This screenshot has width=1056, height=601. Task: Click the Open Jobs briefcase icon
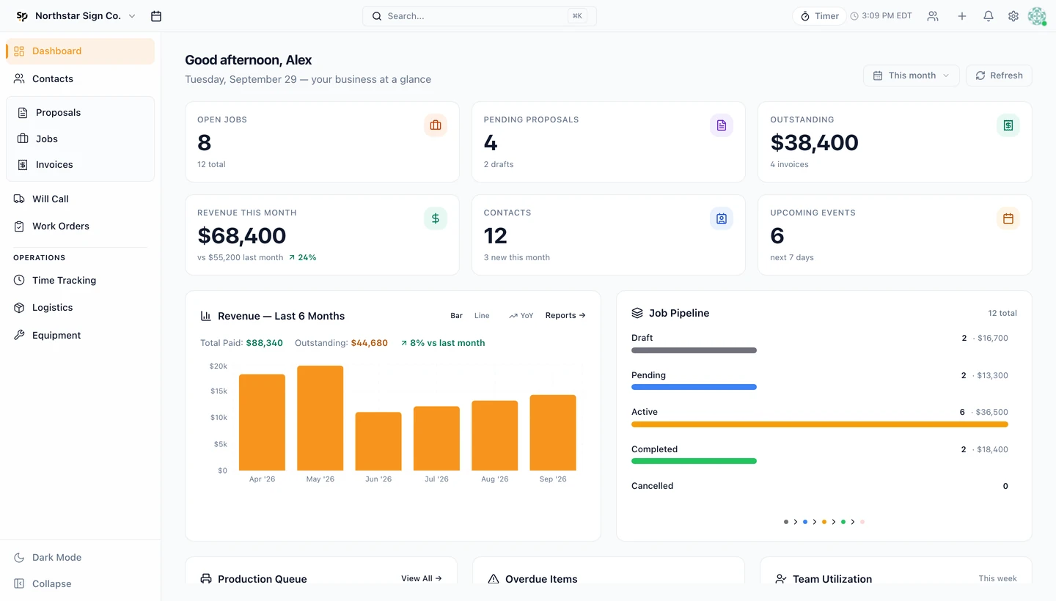point(436,125)
